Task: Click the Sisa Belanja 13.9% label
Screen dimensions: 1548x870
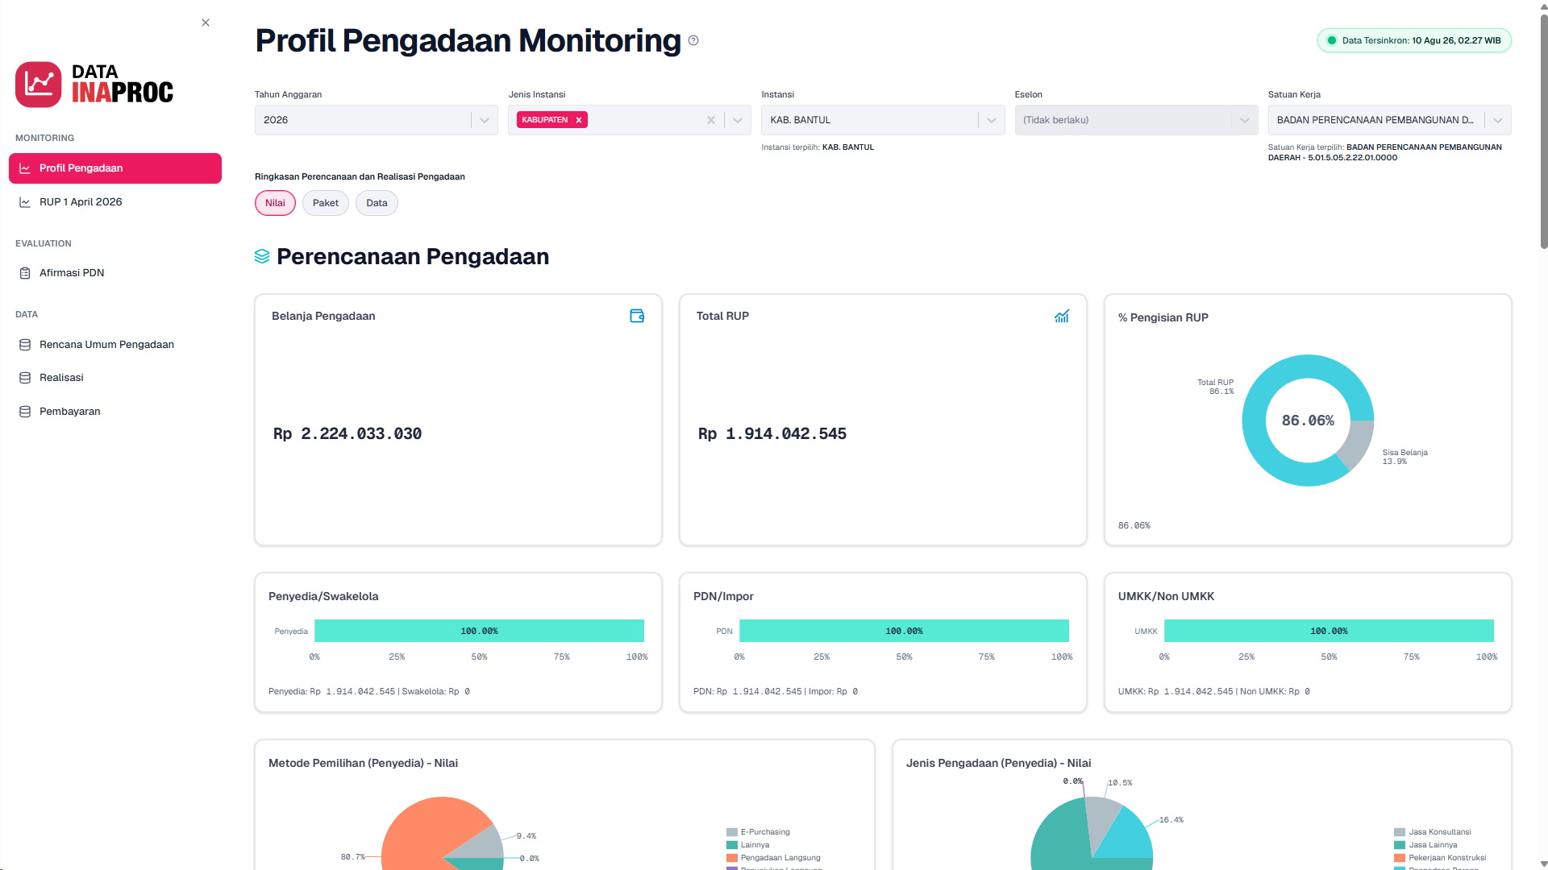Action: [1404, 457]
